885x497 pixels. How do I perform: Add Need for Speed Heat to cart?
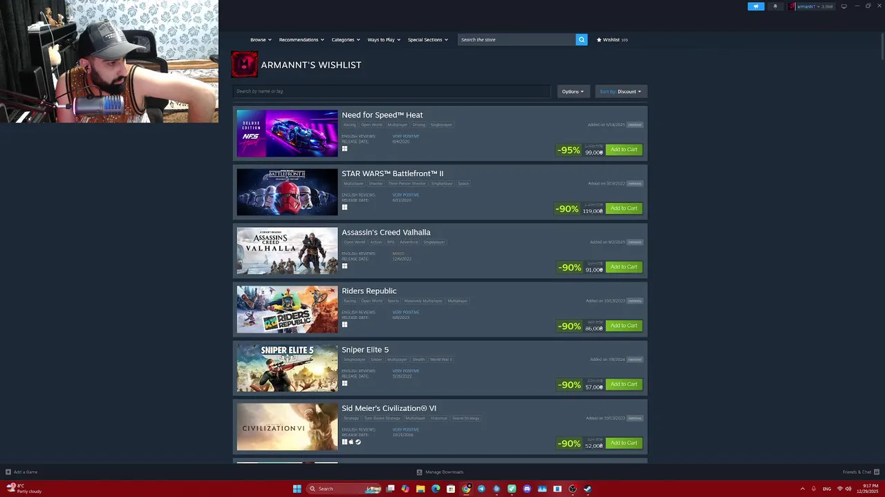click(624, 149)
